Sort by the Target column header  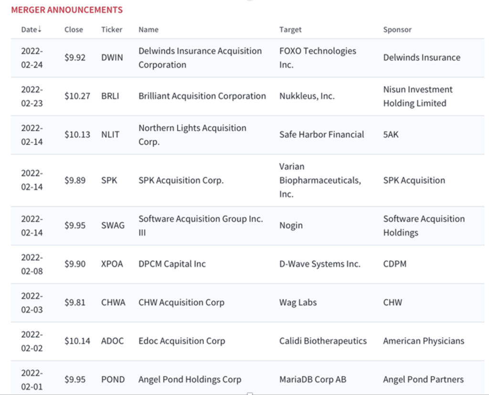coord(290,30)
